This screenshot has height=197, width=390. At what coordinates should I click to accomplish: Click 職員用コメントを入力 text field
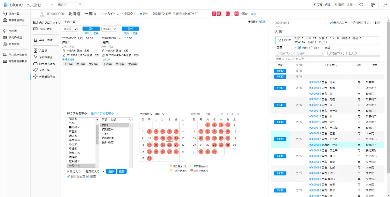click(327, 59)
